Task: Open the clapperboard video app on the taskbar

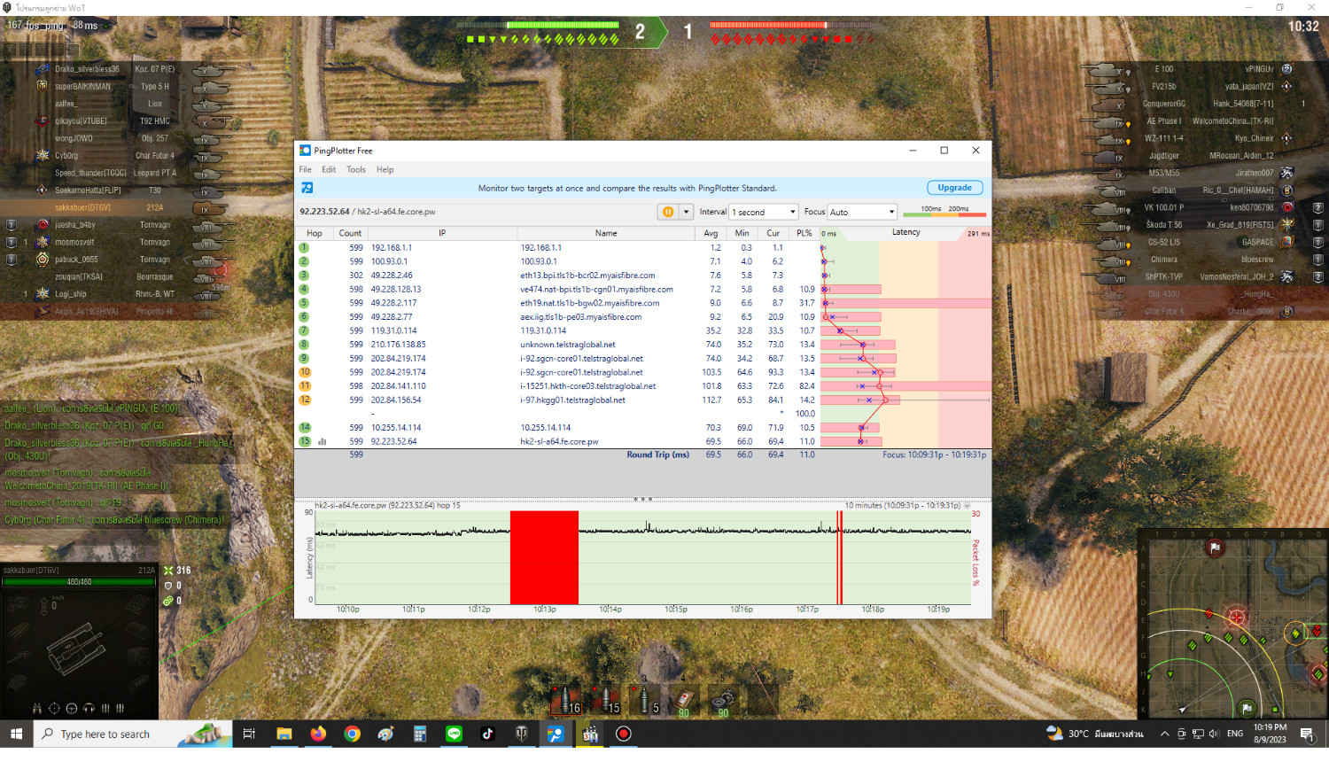Action: 590,734
